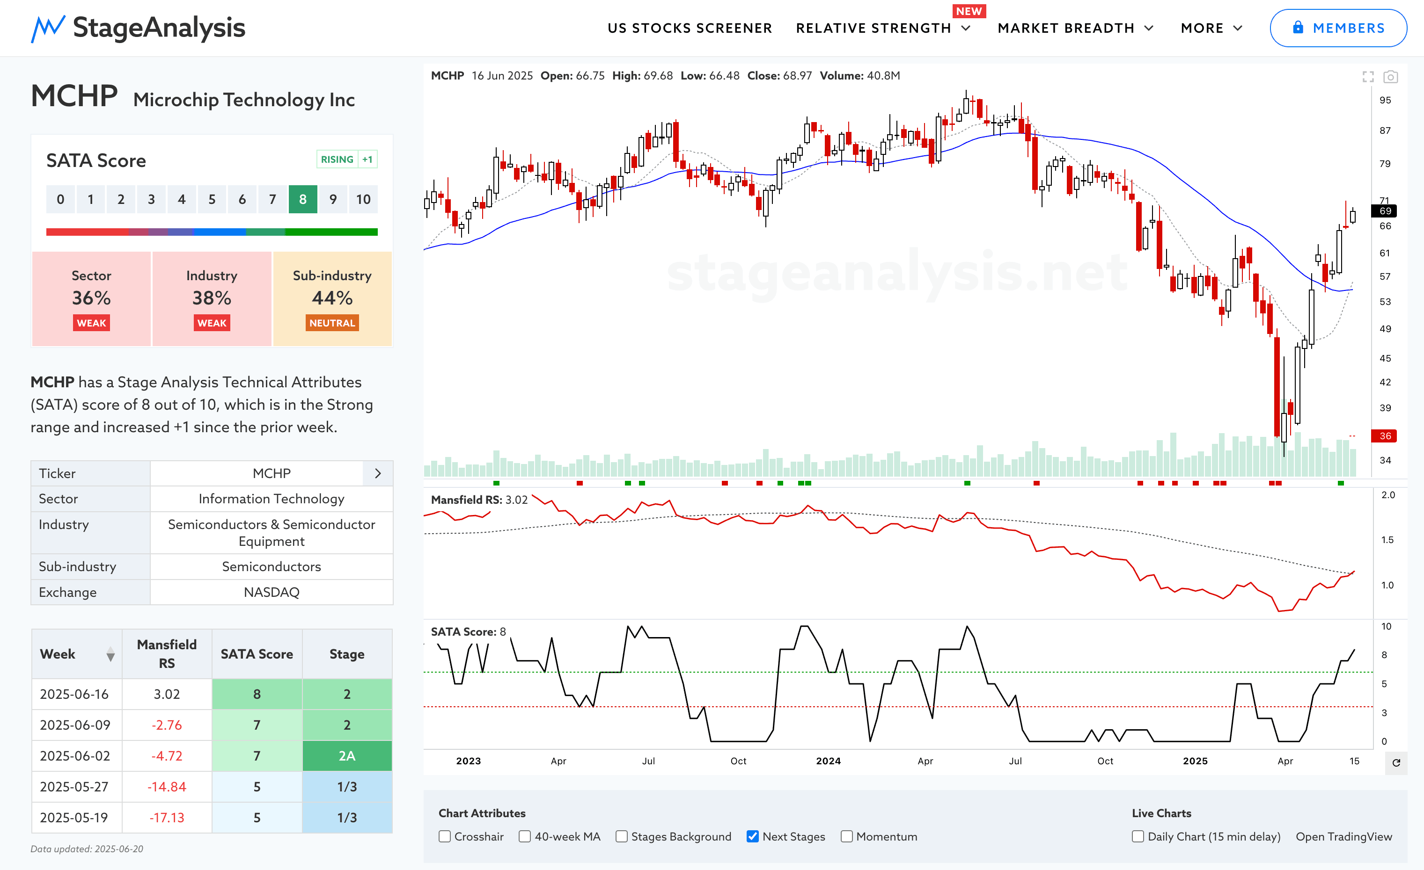Click SATA score box 0
The height and width of the screenshot is (870, 1424).
(61, 199)
